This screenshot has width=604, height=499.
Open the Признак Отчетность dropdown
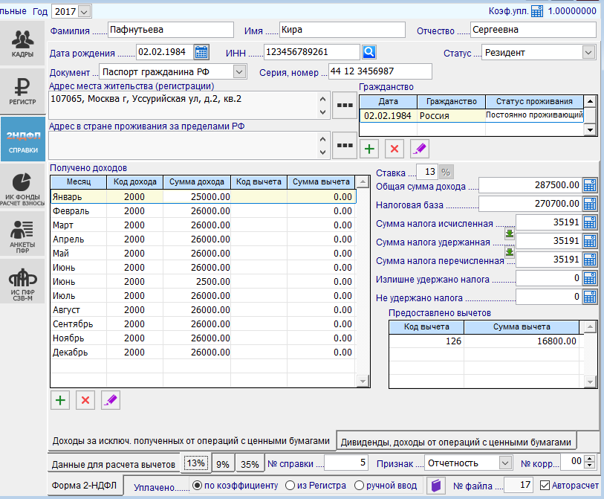point(505,463)
